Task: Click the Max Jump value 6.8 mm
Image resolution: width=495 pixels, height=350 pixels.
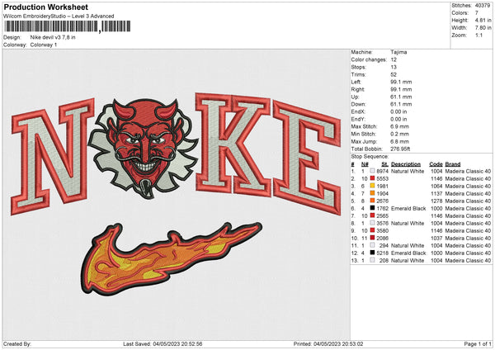Action: 399,141
